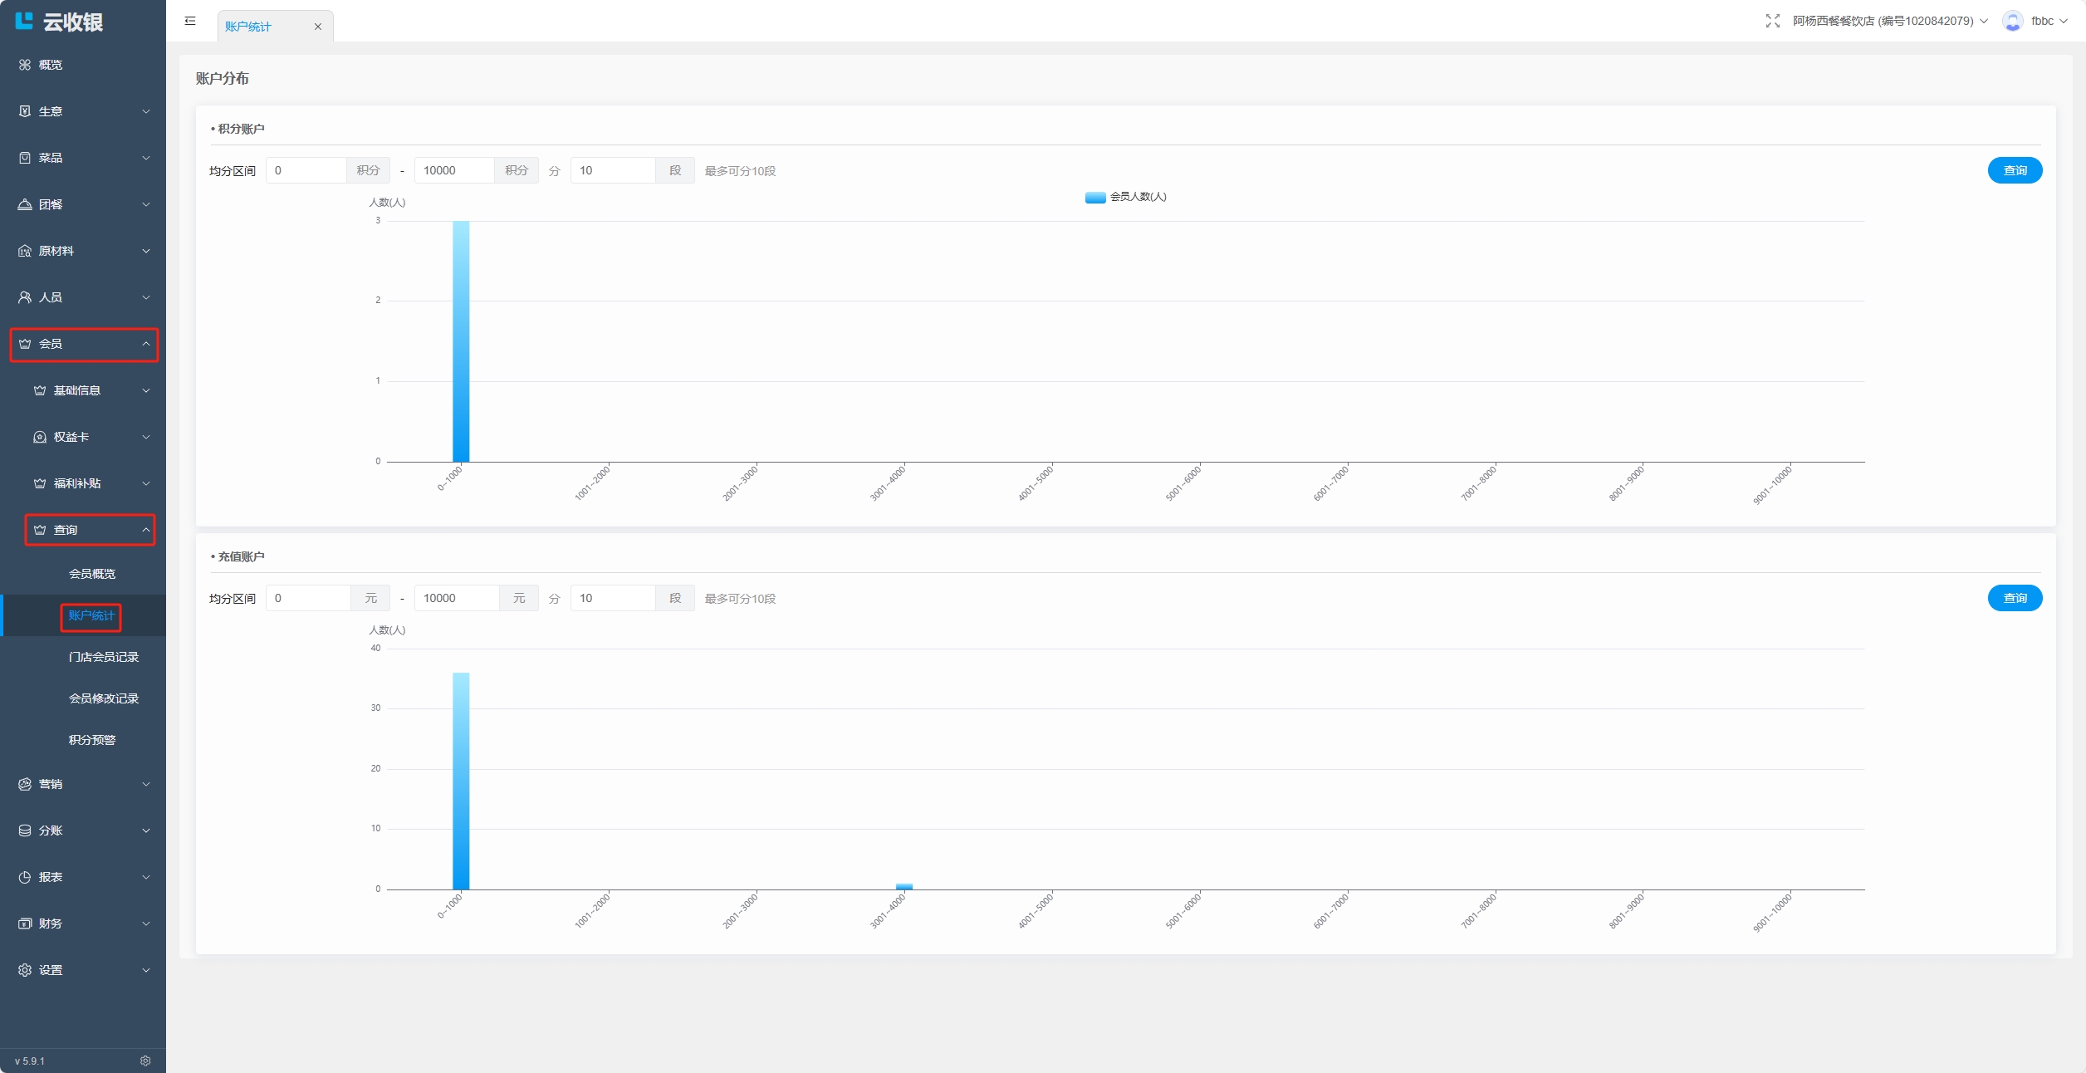Click 查询 button for 积分账户

click(x=2015, y=170)
